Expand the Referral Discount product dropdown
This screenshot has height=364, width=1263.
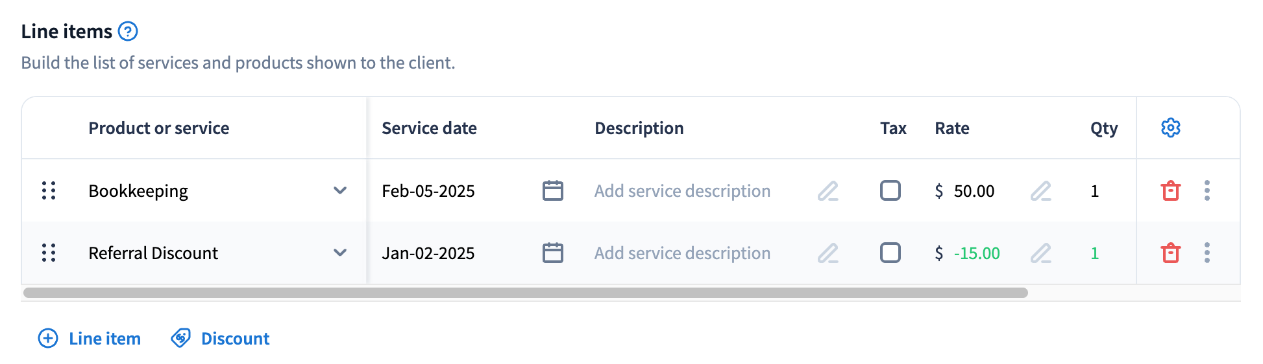point(339,253)
